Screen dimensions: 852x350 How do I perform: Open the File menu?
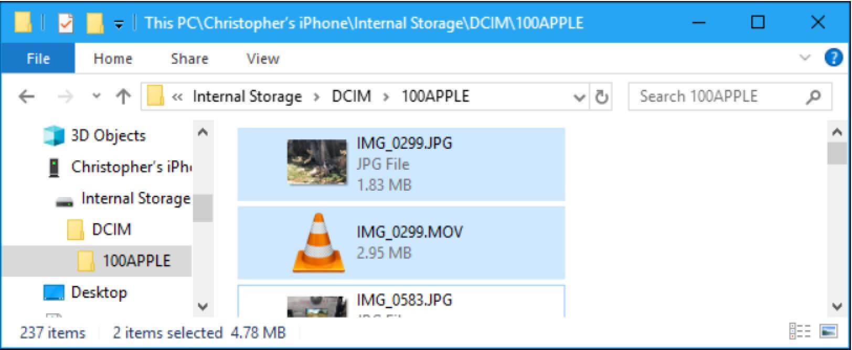click(x=38, y=58)
